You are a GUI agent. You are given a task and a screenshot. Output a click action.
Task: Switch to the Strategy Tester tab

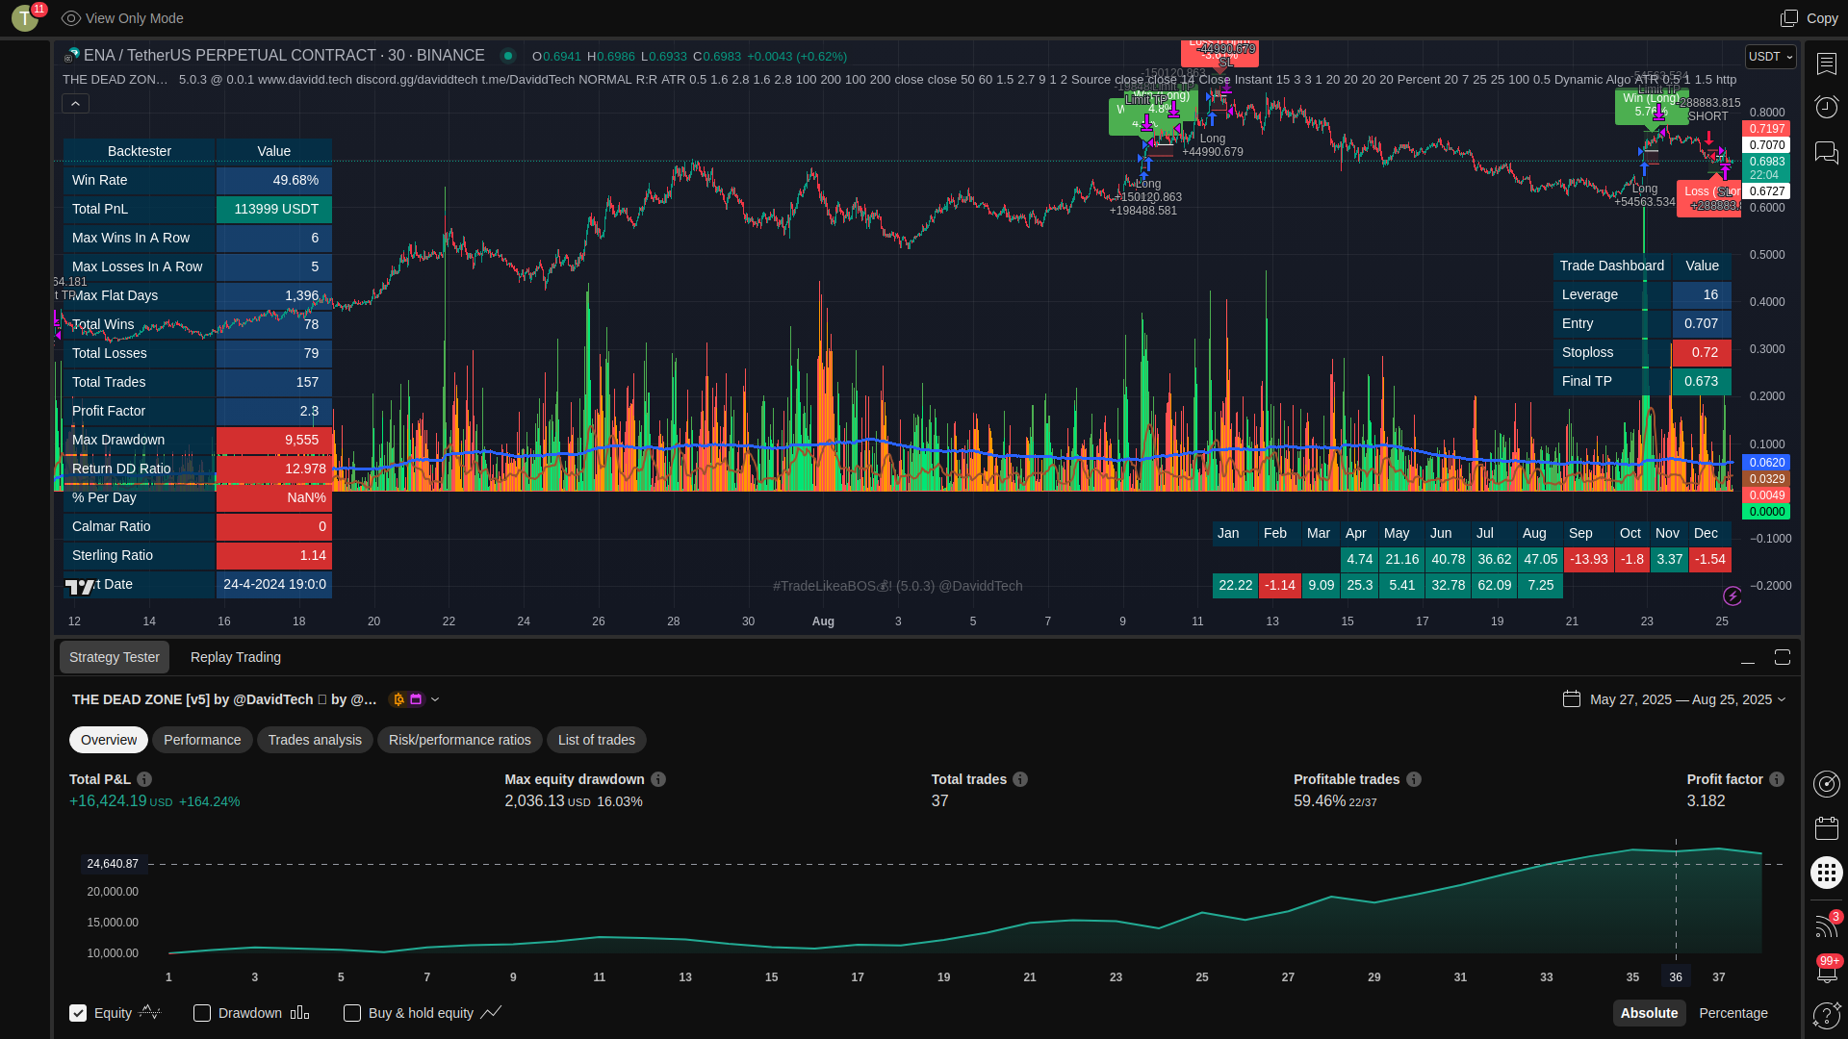[115, 657]
